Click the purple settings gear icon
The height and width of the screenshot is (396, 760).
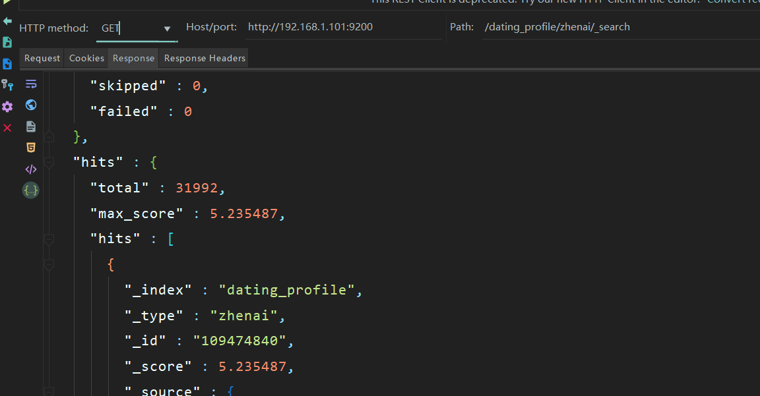coord(7,107)
